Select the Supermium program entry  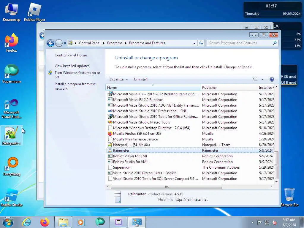pos(190,167)
